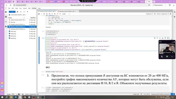The width and height of the screenshot is (176, 99).
Task: Open the cell type Code dropdown
Action: [66, 14]
